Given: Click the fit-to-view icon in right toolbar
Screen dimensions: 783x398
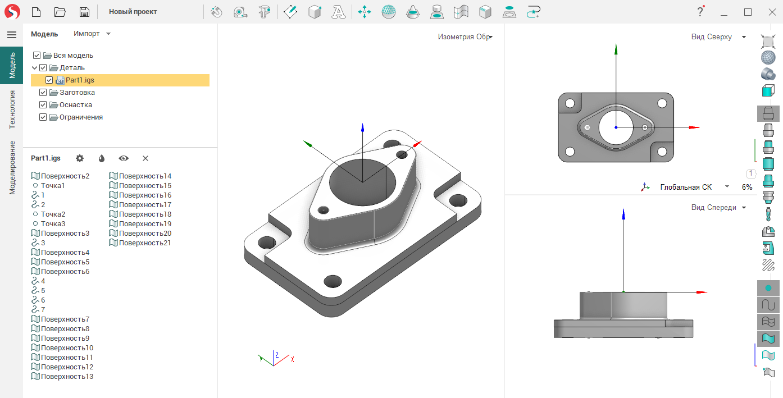Looking at the screenshot, I should tap(768, 40).
